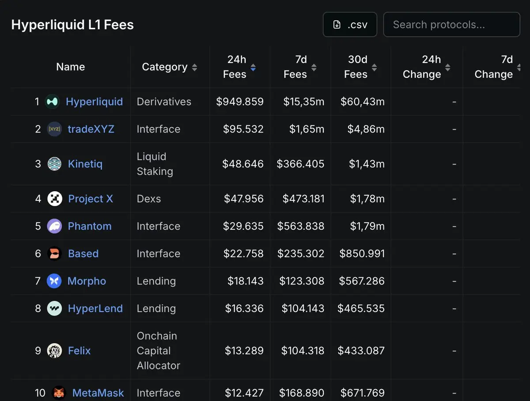The image size is (530, 401).
Task: Click the tradeXYZ logo icon
Action: (54, 129)
